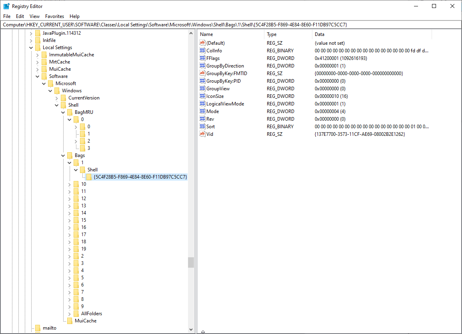Expand the key named 10 under Bags
462x334 pixels.
[x=70, y=185]
